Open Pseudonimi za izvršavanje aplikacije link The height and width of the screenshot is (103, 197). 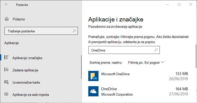[x=115, y=27]
